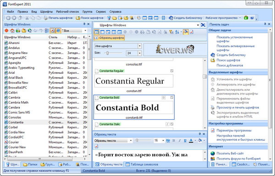Click the Образец шрифта button
Viewport: 275px width, 176px height.
click(x=109, y=38)
